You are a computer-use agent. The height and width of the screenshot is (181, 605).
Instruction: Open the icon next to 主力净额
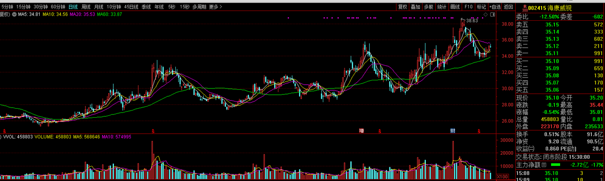[x=544, y=165]
